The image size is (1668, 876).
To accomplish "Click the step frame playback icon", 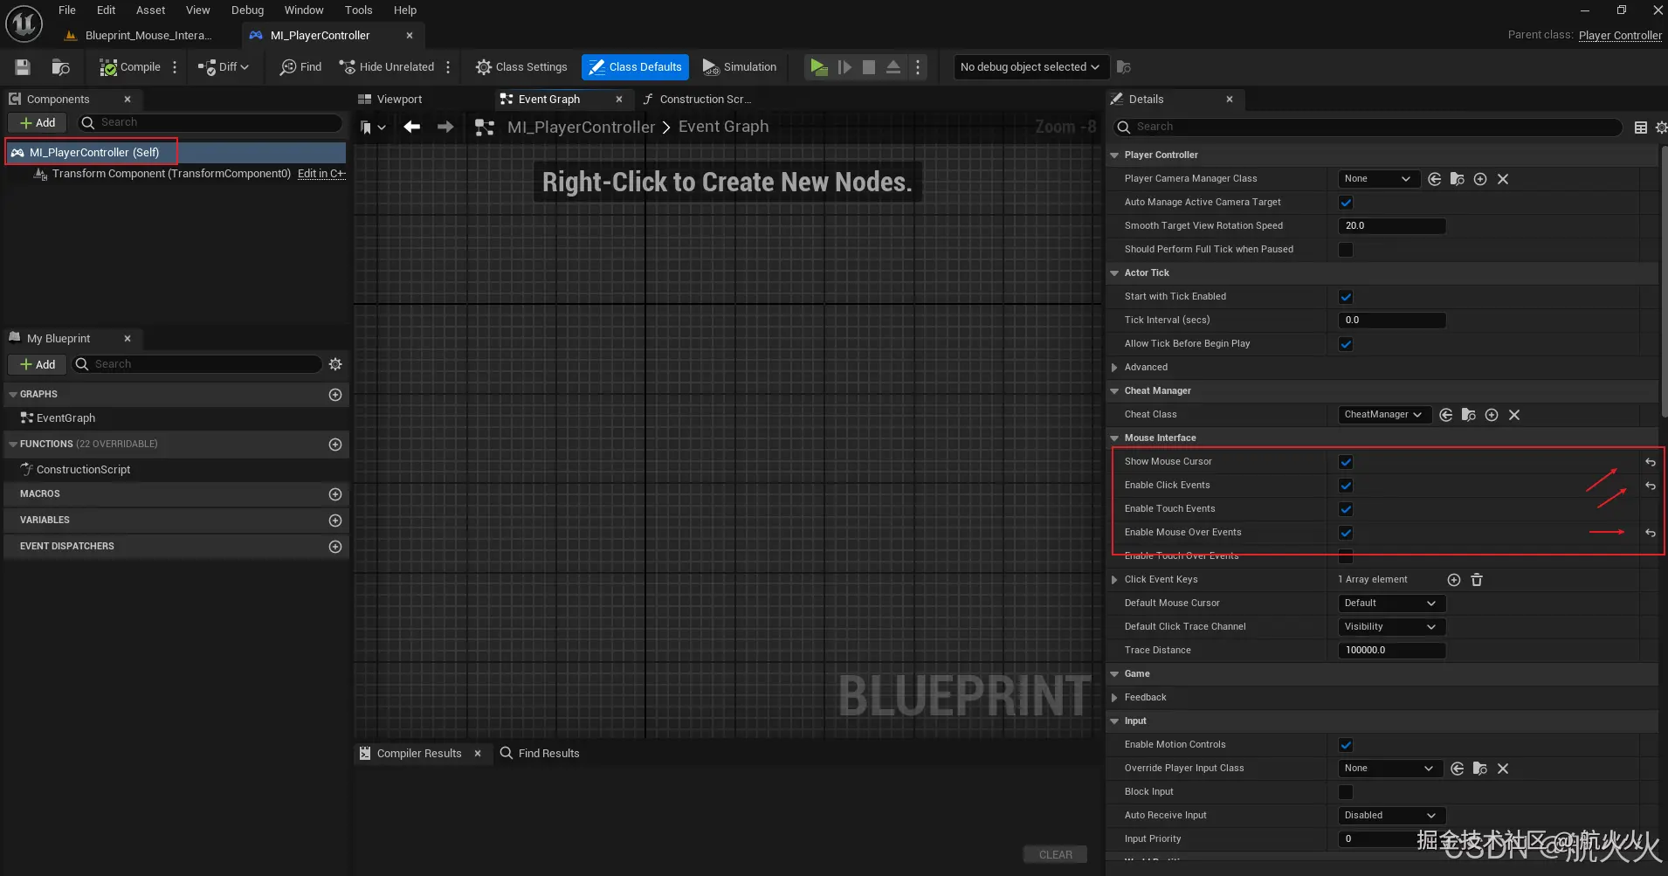I will pyautogui.click(x=844, y=67).
